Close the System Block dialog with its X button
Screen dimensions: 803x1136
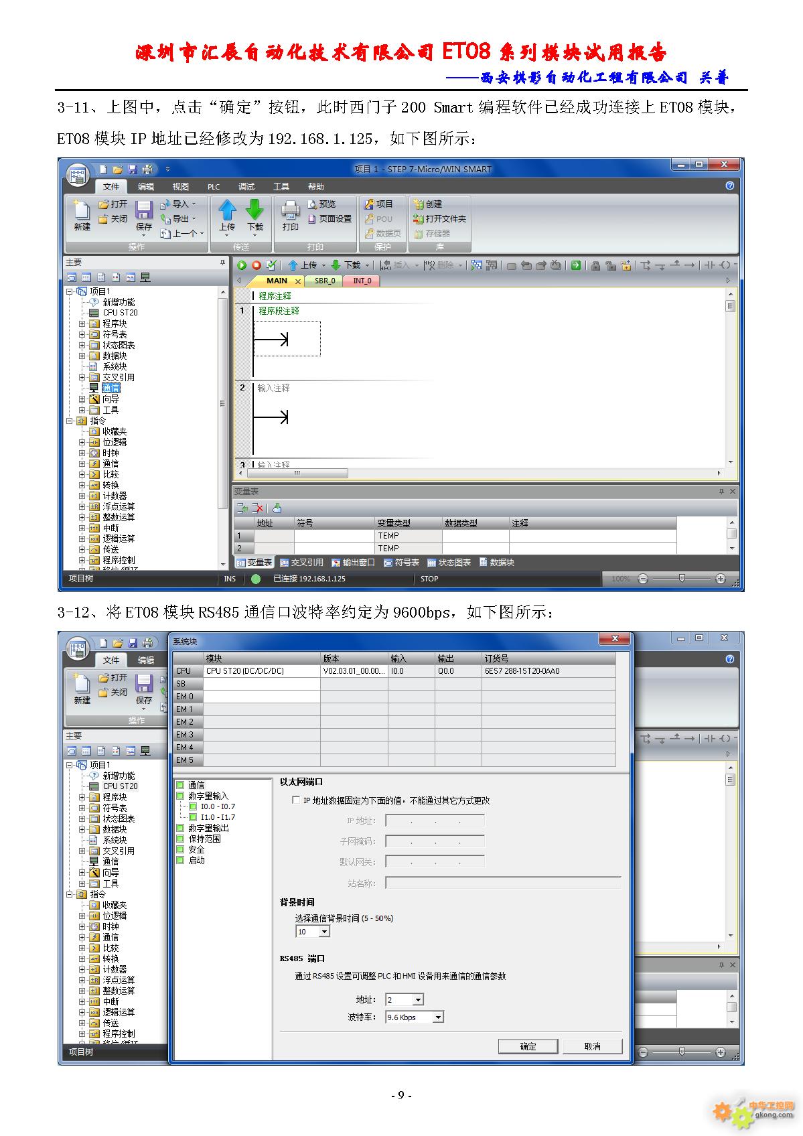tap(615, 639)
